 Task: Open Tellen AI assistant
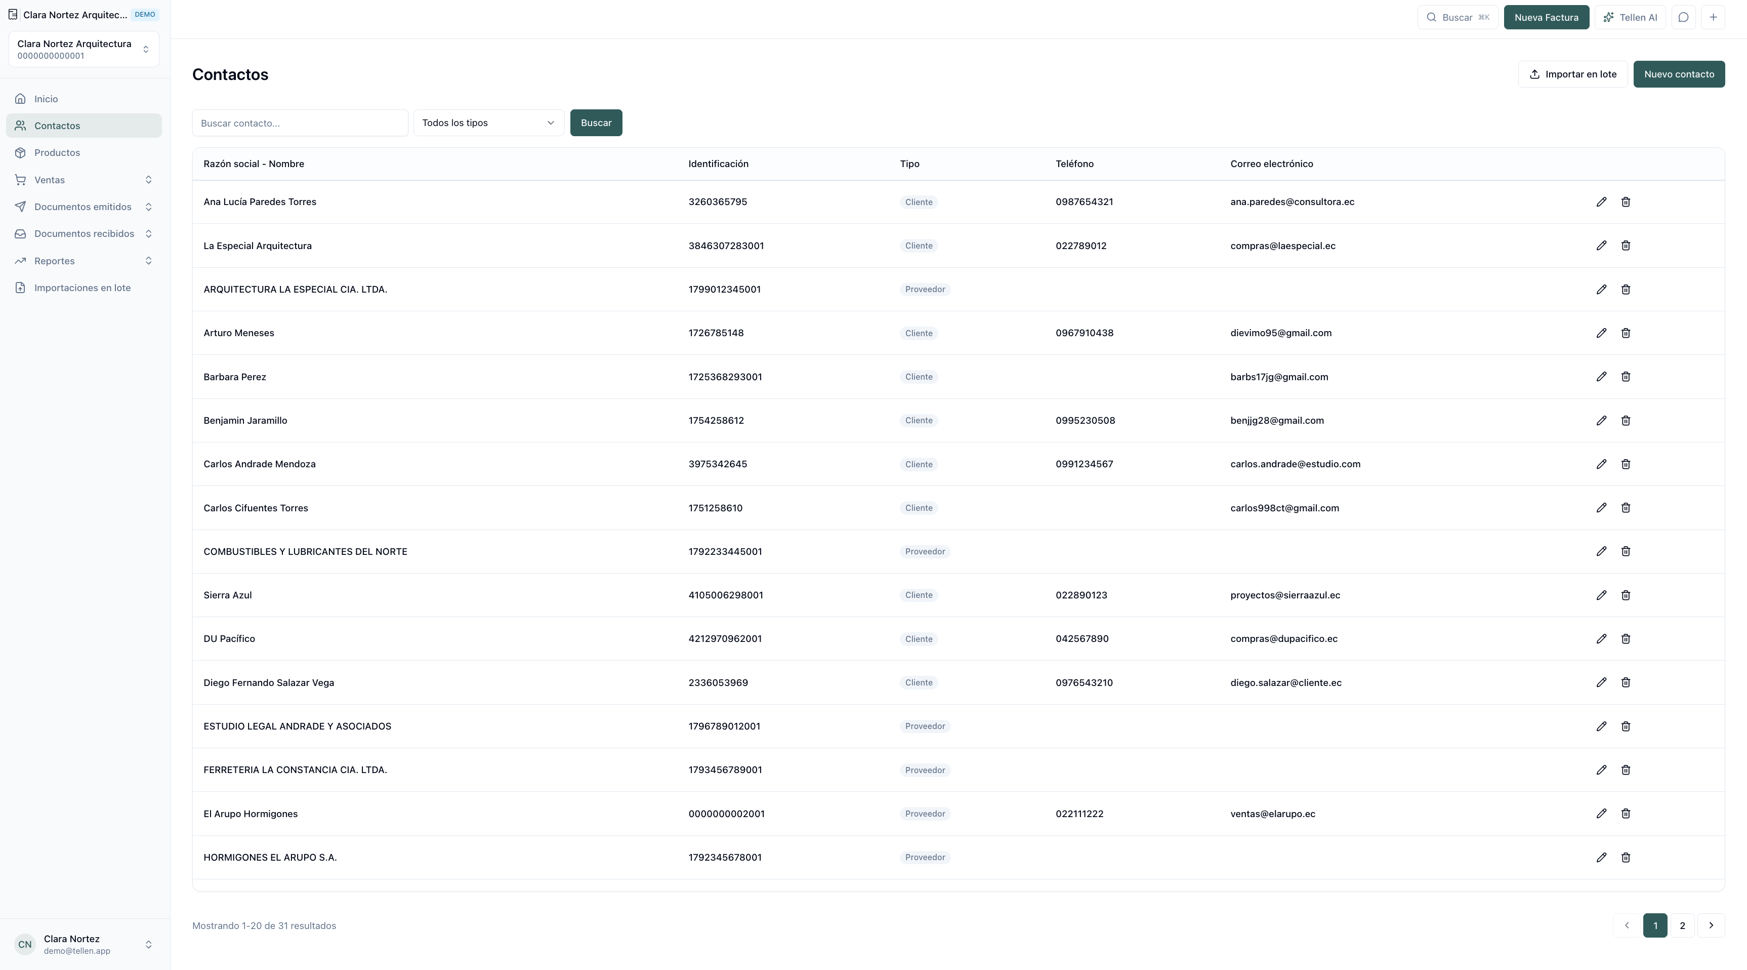click(1630, 18)
